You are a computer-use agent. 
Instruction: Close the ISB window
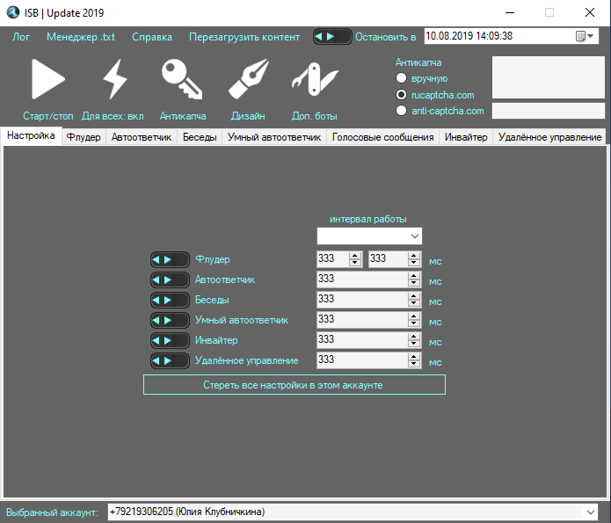click(x=590, y=12)
